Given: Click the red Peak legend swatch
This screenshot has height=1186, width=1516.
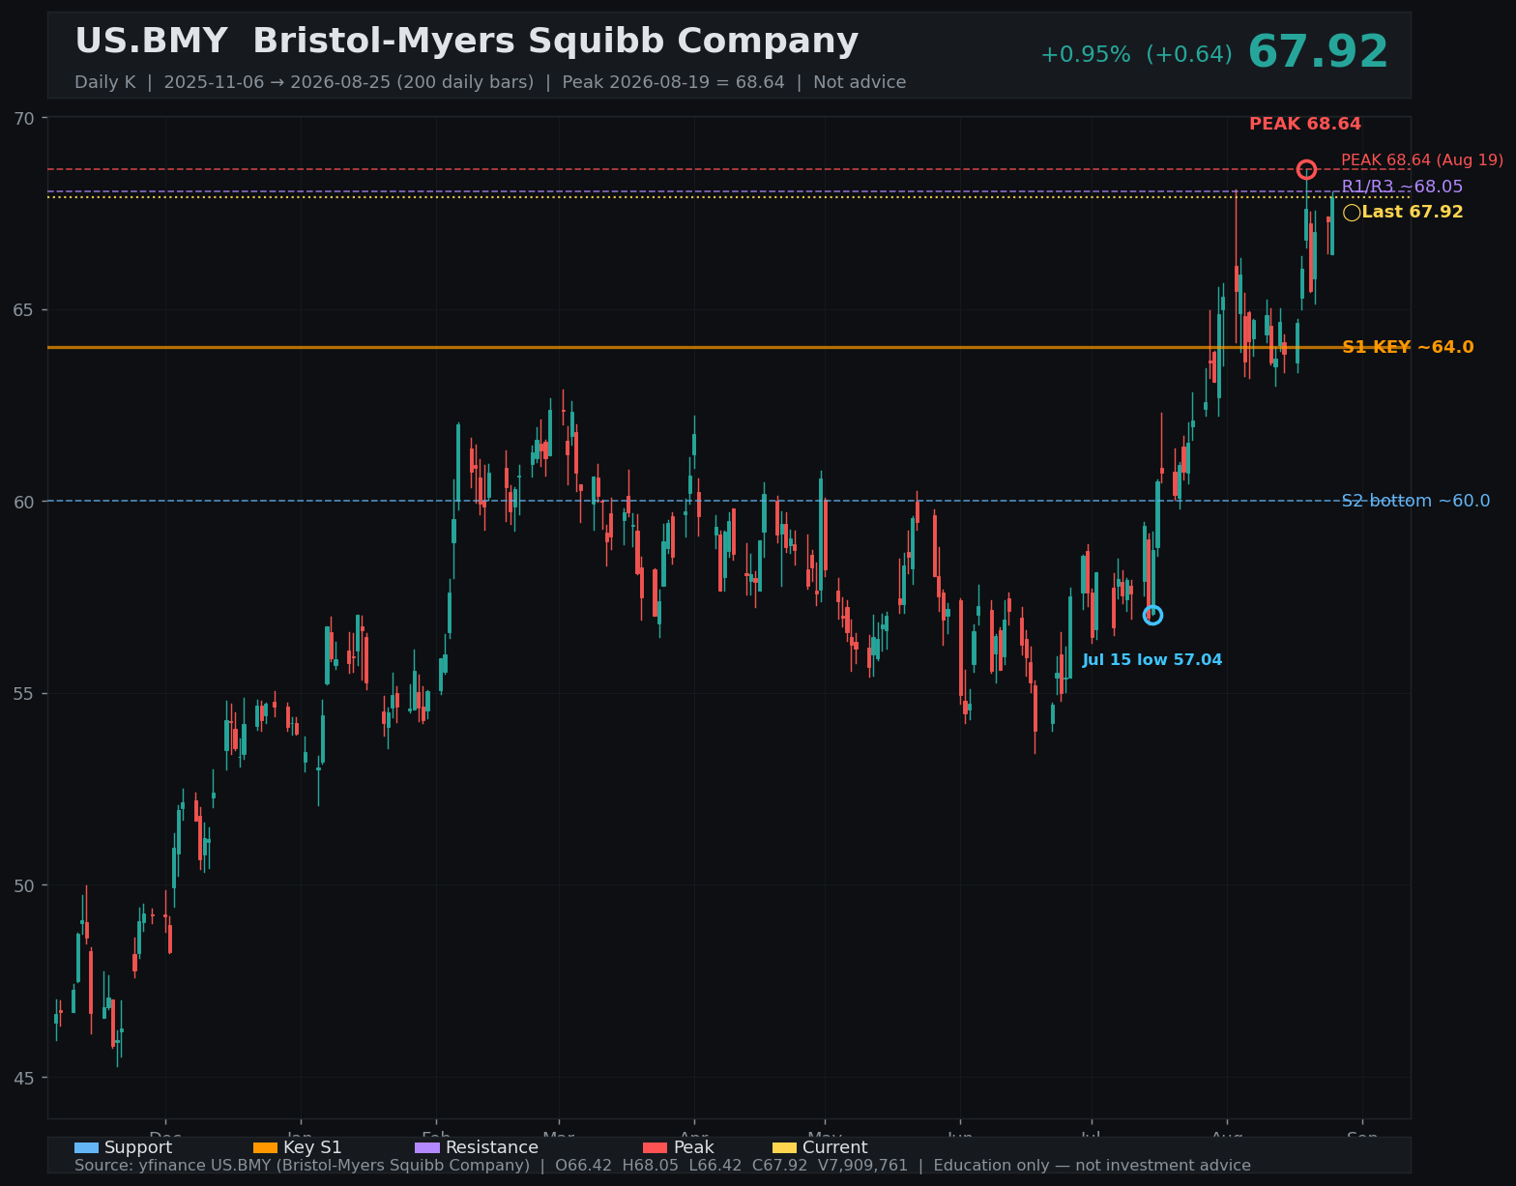Looking at the screenshot, I should click(655, 1147).
